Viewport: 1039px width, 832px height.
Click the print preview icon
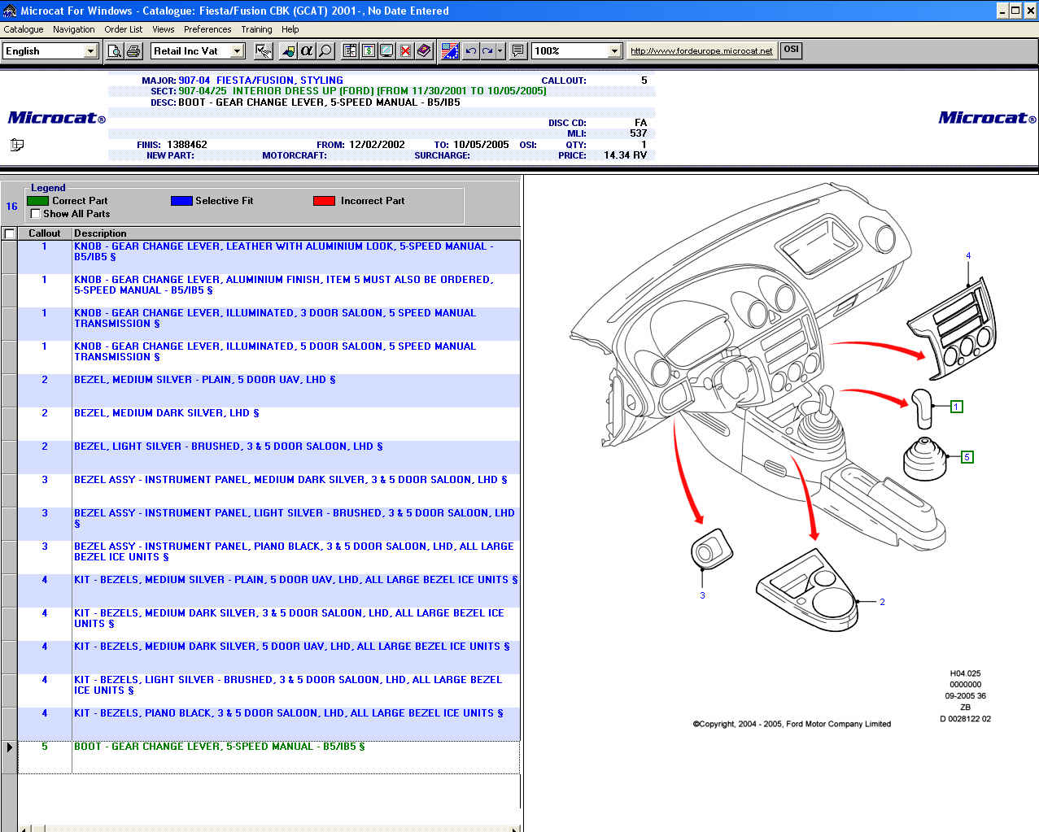pos(116,51)
